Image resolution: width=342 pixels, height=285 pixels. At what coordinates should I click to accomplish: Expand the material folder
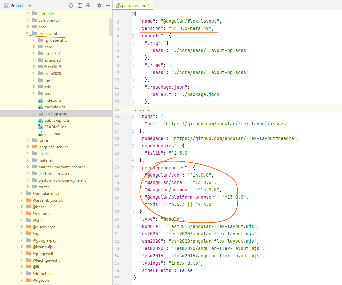[x=28, y=160]
